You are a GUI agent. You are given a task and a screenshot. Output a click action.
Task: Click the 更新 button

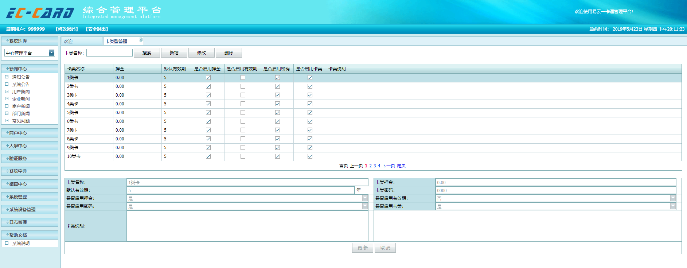click(x=363, y=248)
